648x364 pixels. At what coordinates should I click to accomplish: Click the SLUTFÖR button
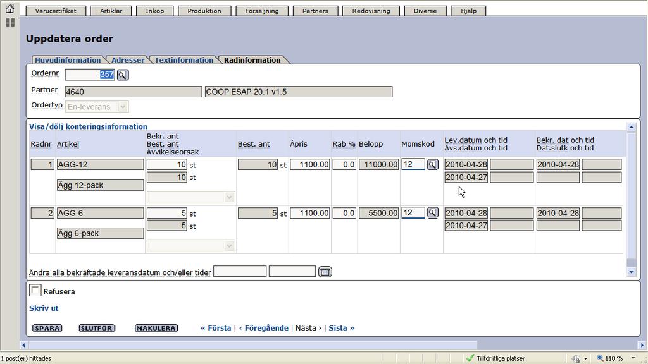(x=97, y=328)
